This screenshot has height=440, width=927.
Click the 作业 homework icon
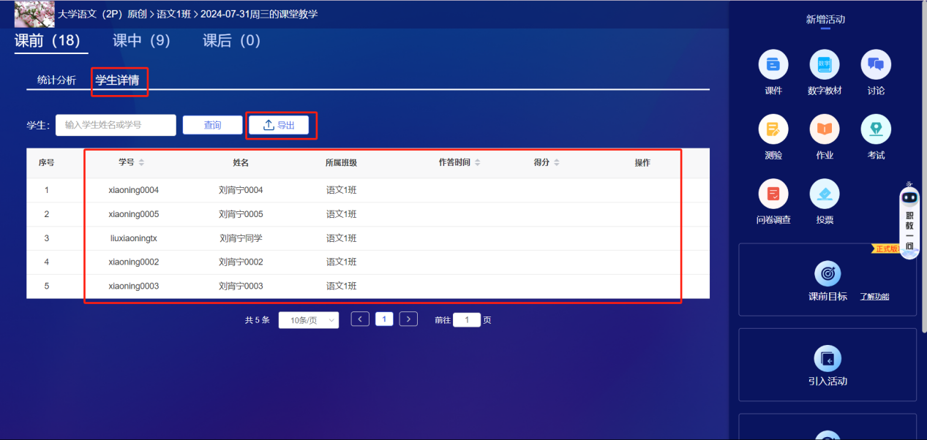coord(825,130)
